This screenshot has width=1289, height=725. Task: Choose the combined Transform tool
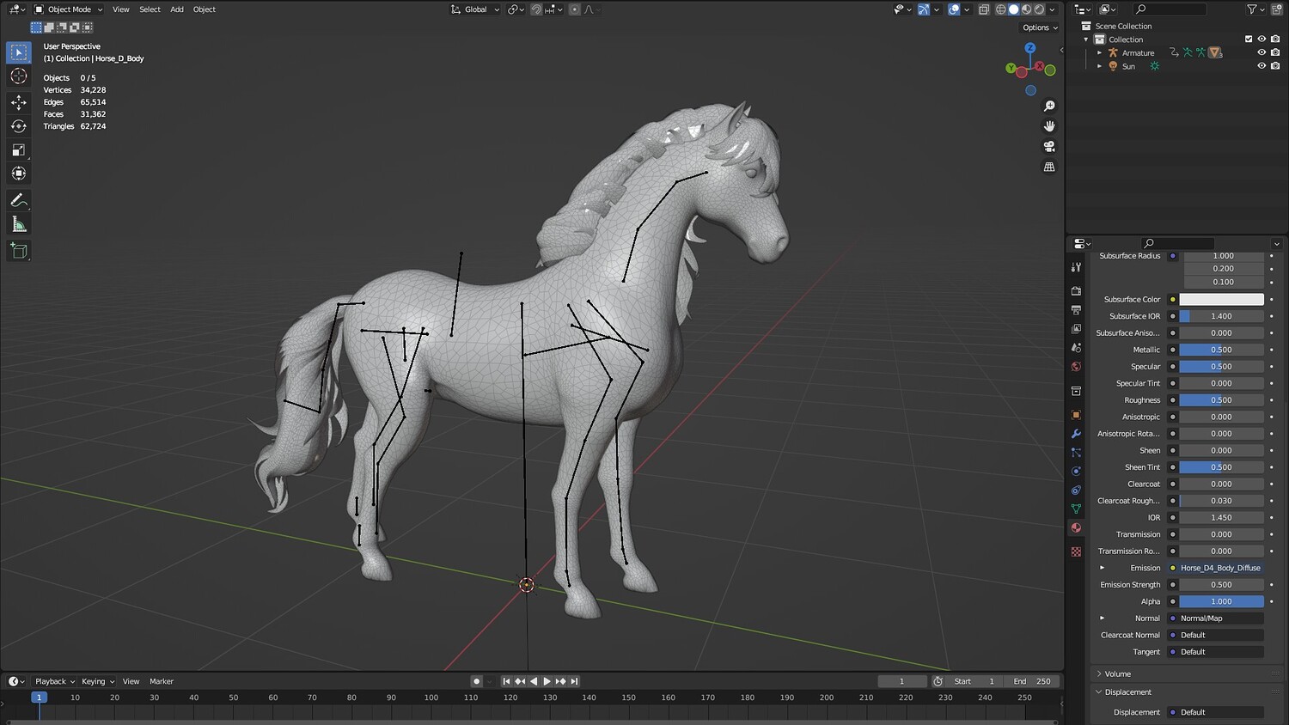point(18,174)
